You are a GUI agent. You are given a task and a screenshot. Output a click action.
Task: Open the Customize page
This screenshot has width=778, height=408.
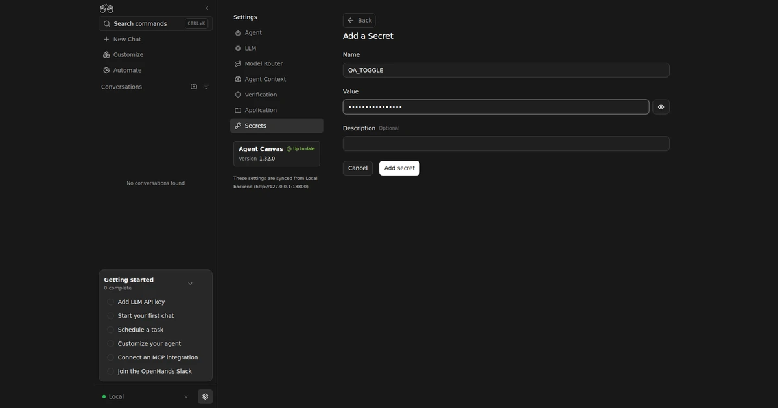[156, 54]
